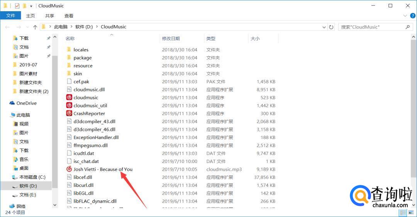Viewport: 417px width, 217px height.
Task: Click the Back navigation arrow
Action: (x=7, y=27)
